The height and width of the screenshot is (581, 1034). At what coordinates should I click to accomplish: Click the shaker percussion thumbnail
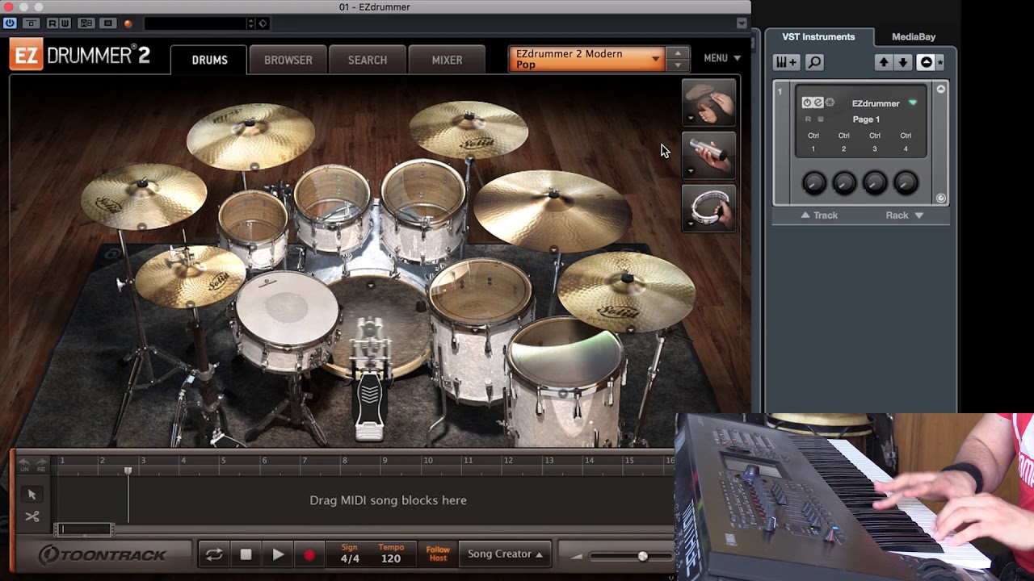[x=709, y=154]
